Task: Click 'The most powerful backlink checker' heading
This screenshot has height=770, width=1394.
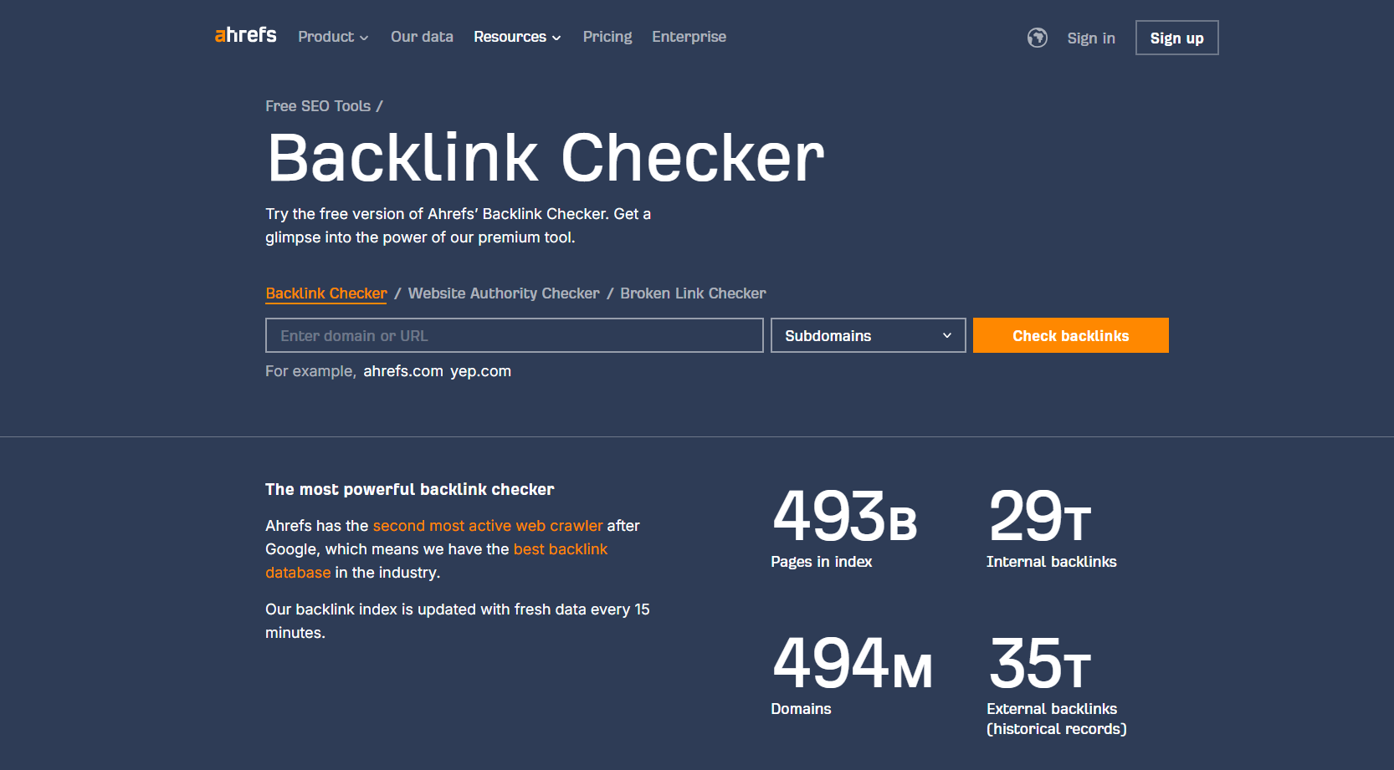Action: coord(410,489)
